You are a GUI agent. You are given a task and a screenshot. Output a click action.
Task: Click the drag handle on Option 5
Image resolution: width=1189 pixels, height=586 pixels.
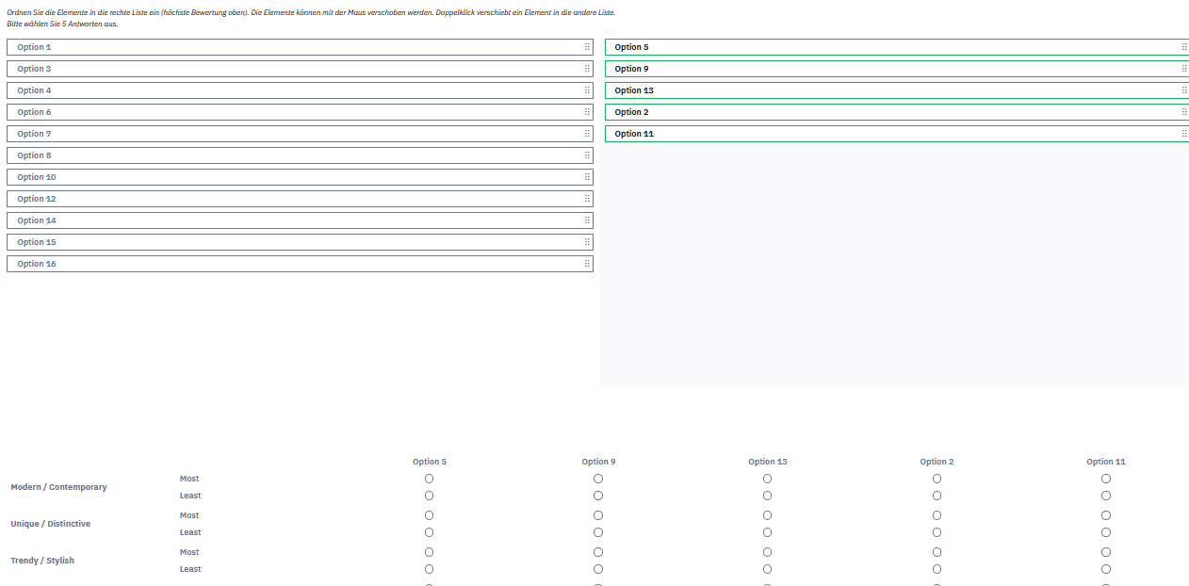point(1184,47)
